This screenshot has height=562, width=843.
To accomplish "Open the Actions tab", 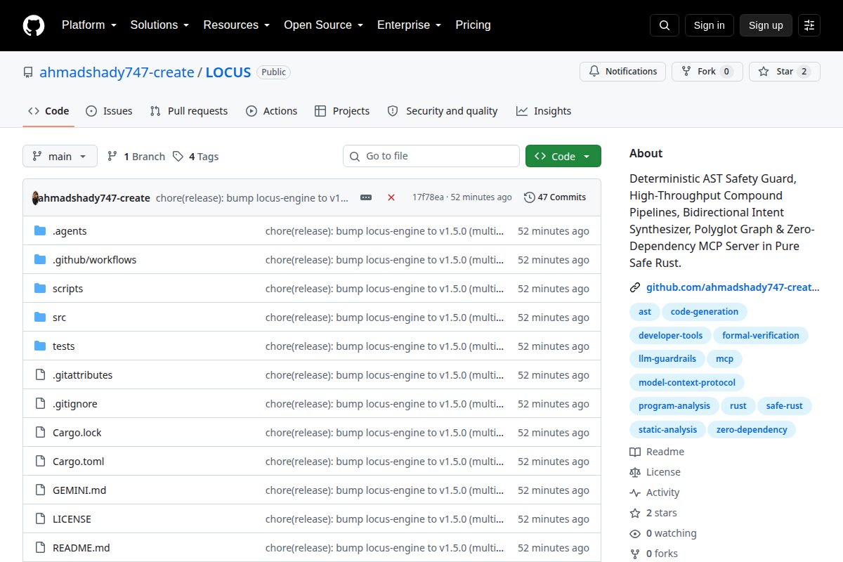I will (272, 111).
